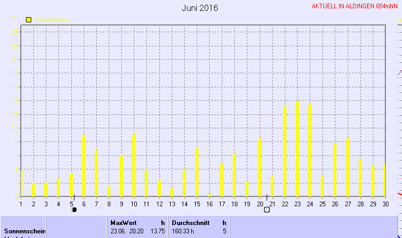Click the 'MaxWert' column header

[x=123, y=222]
